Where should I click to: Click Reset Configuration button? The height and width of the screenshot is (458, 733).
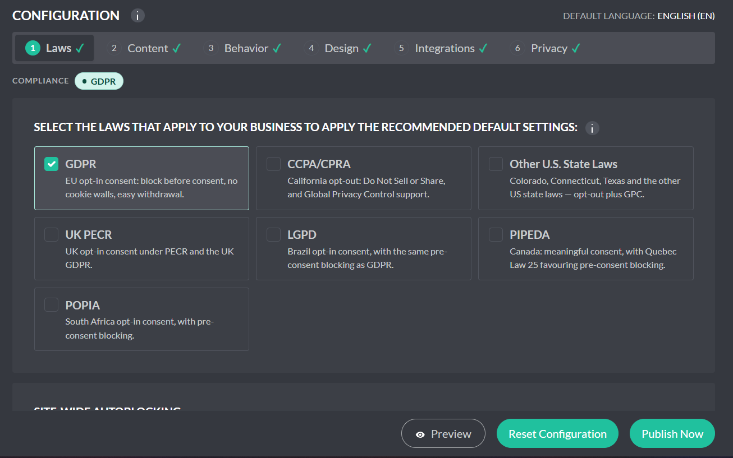coord(557,433)
